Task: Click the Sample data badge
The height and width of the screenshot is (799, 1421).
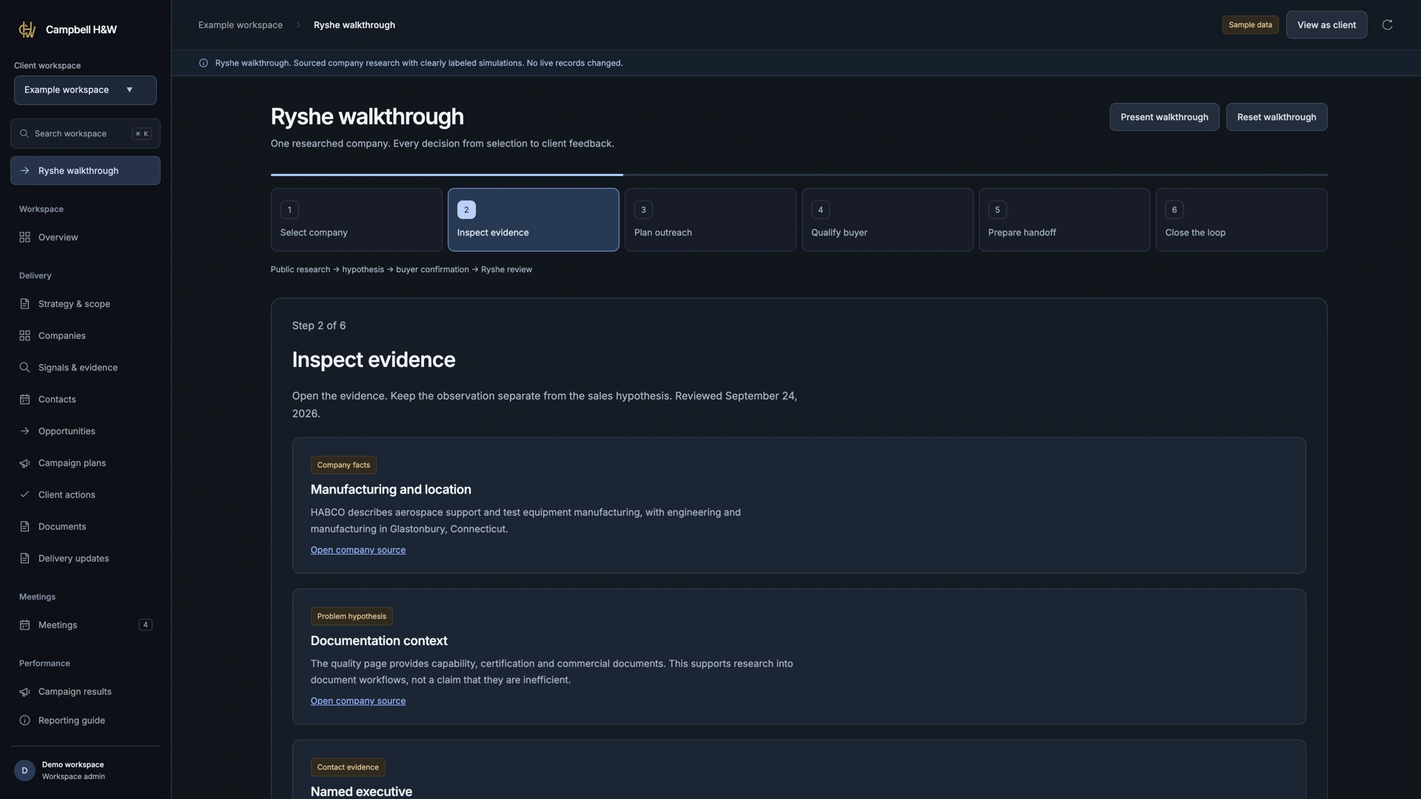Action: click(x=1250, y=25)
